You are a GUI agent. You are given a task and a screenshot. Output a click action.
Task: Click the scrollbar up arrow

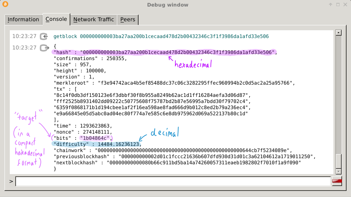point(338,33)
